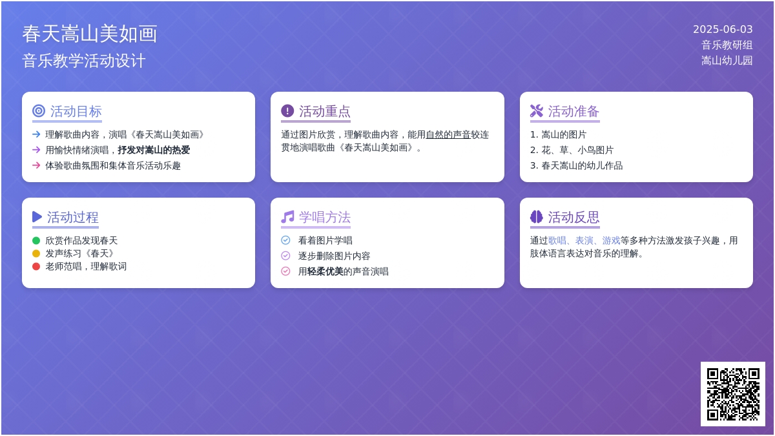775x436 pixels.
Task: Click the pink arrow before 体验歌曲氛围
Action: tap(36, 165)
